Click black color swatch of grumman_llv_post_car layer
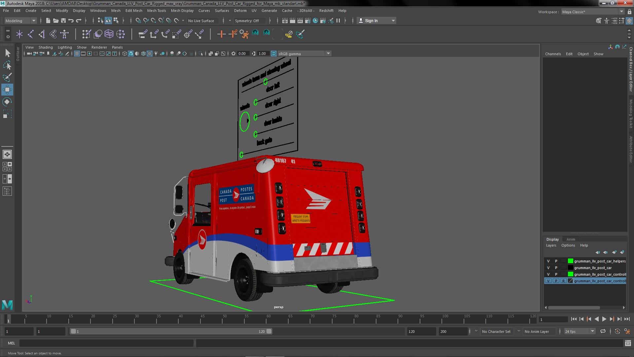634x357 pixels. [570, 268]
